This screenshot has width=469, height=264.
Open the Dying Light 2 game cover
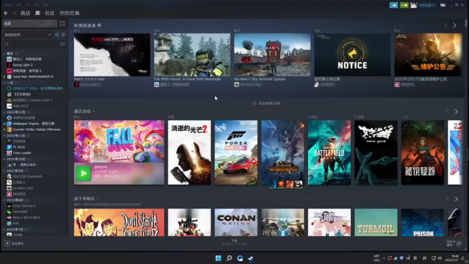point(189,153)
